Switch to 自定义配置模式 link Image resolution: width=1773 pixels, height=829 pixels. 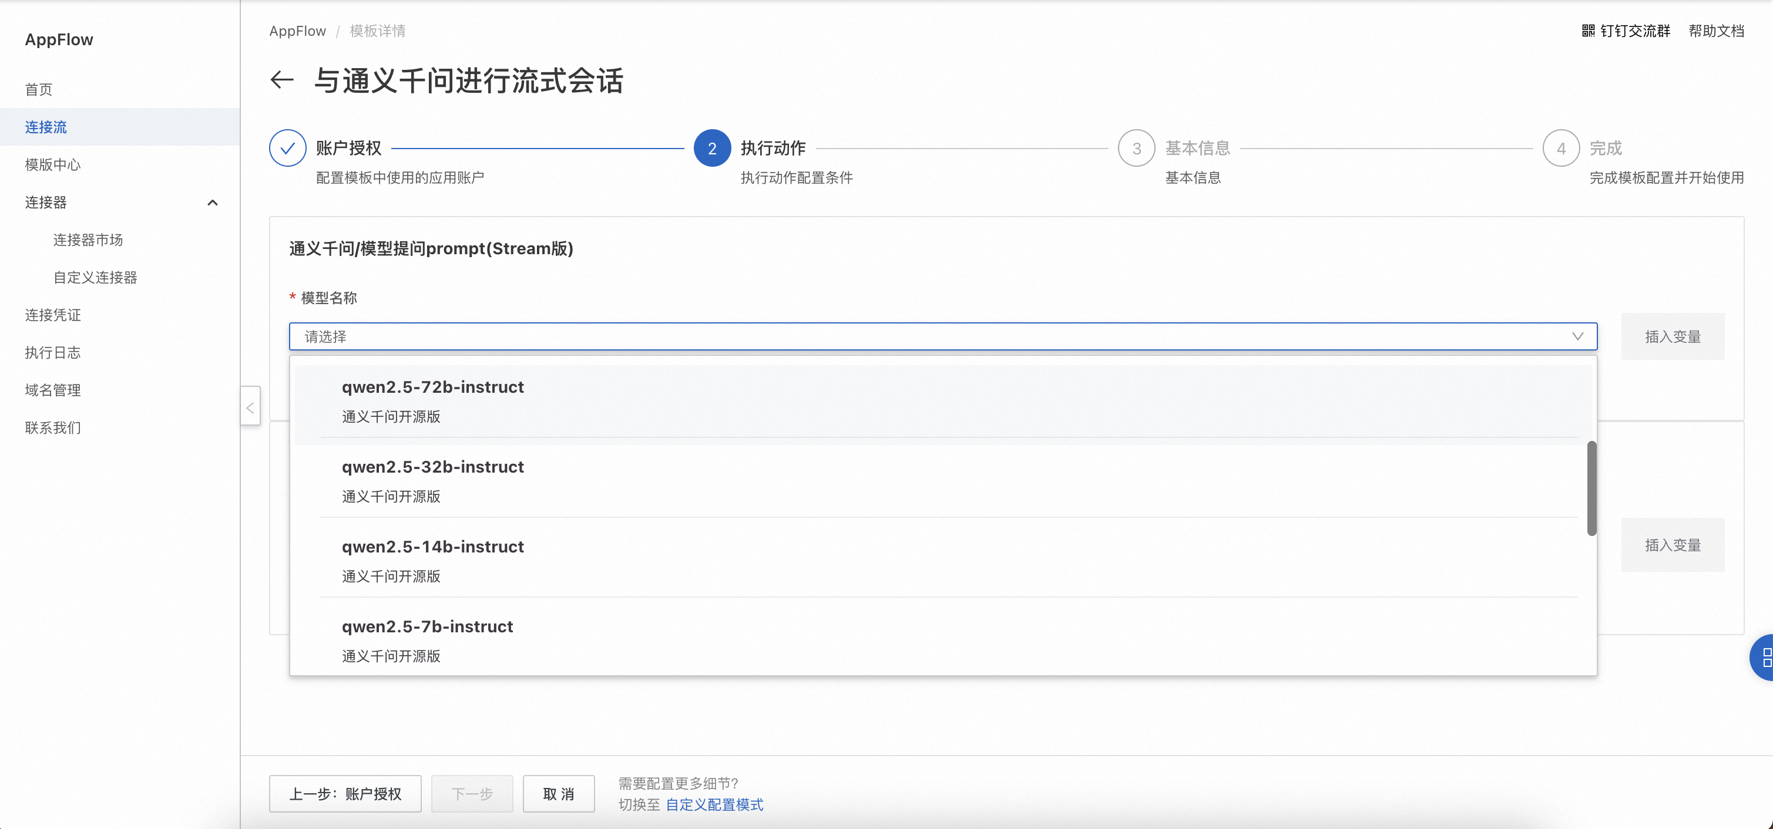(714, 805)
